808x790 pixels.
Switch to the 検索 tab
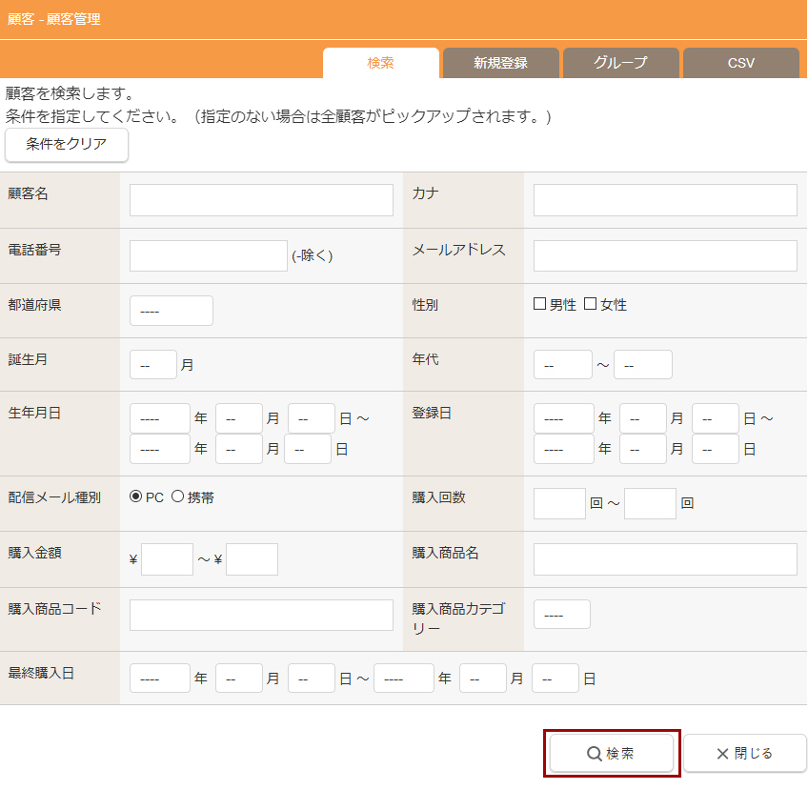tap(381, 63)
